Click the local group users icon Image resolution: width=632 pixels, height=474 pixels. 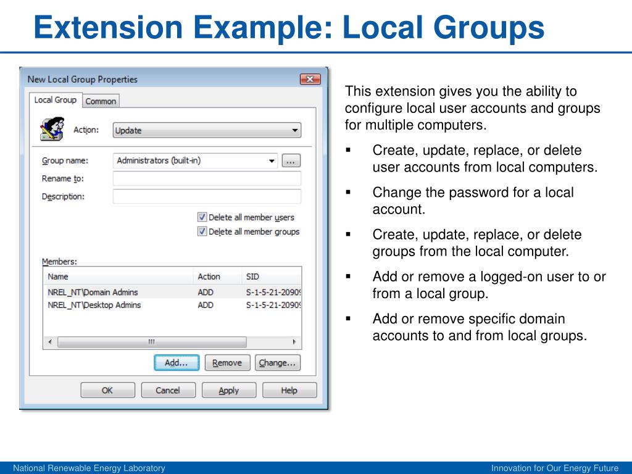point(52,129)
